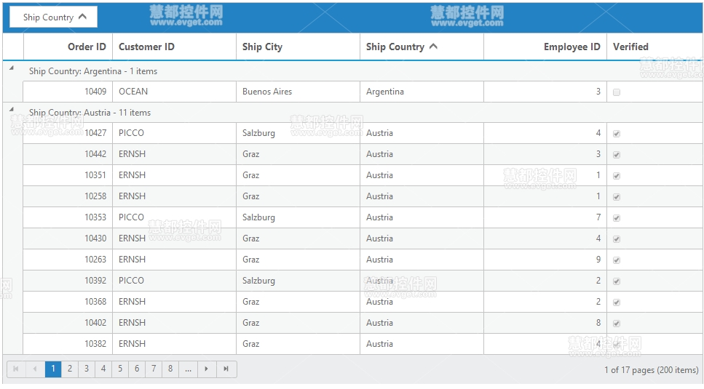Select page 1 in pager

53,369
